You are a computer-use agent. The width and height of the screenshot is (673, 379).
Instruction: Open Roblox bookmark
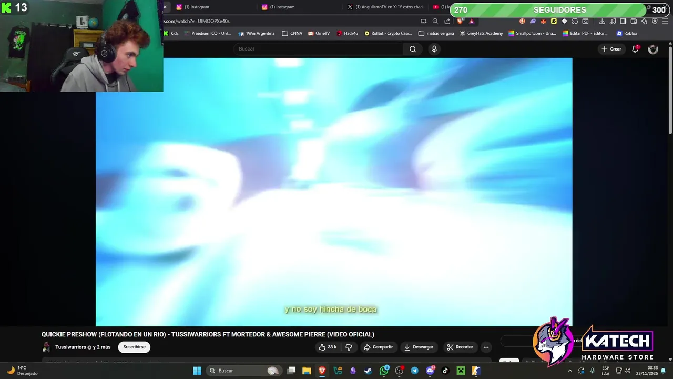(x=627, y=33)
